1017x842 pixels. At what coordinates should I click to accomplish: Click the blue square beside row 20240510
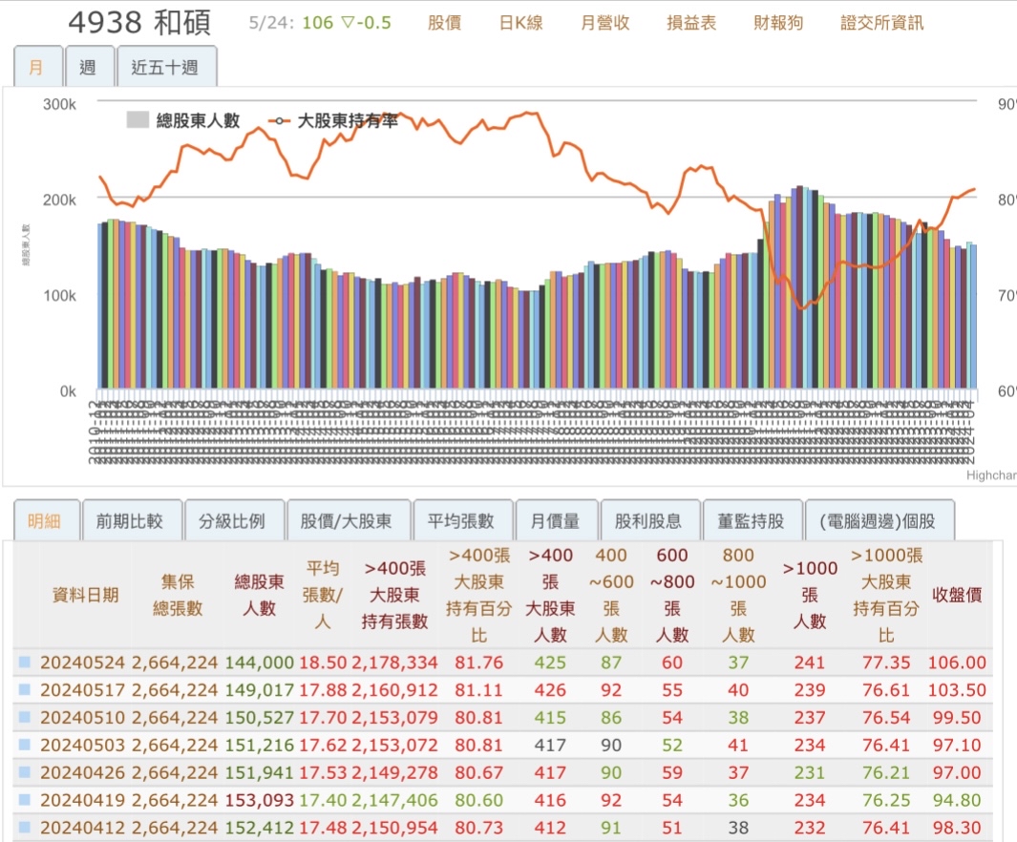tap(25, 717)
